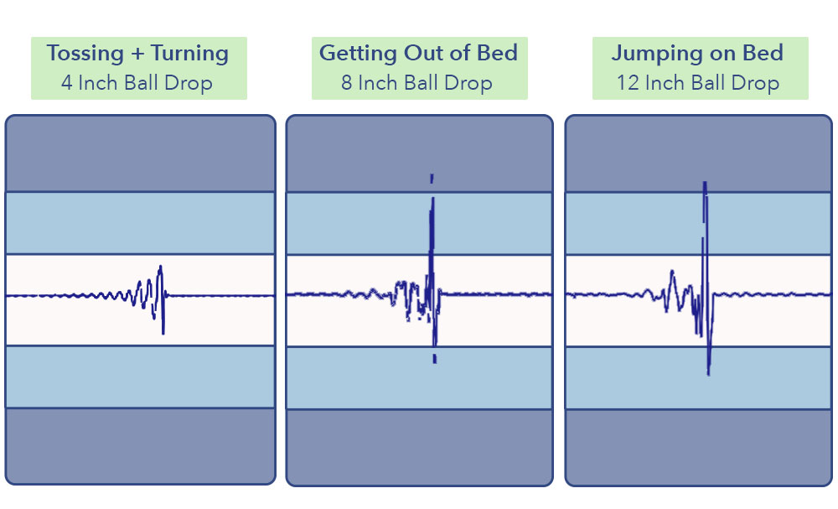Click the waveform in the Tossing + Turning chart
The height and width of the screenshot is (509, 838).
[159, 293]
